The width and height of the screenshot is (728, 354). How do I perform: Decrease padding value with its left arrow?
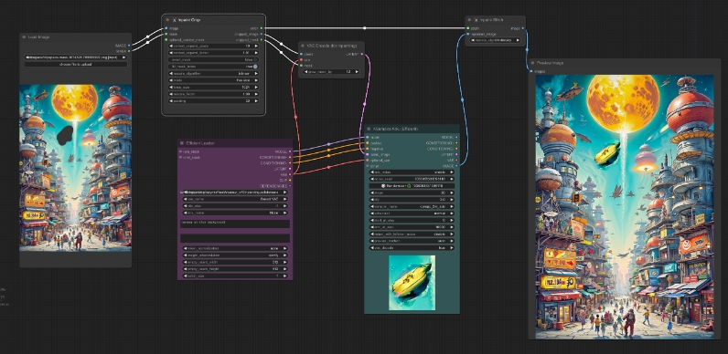(x=171, y=101)
